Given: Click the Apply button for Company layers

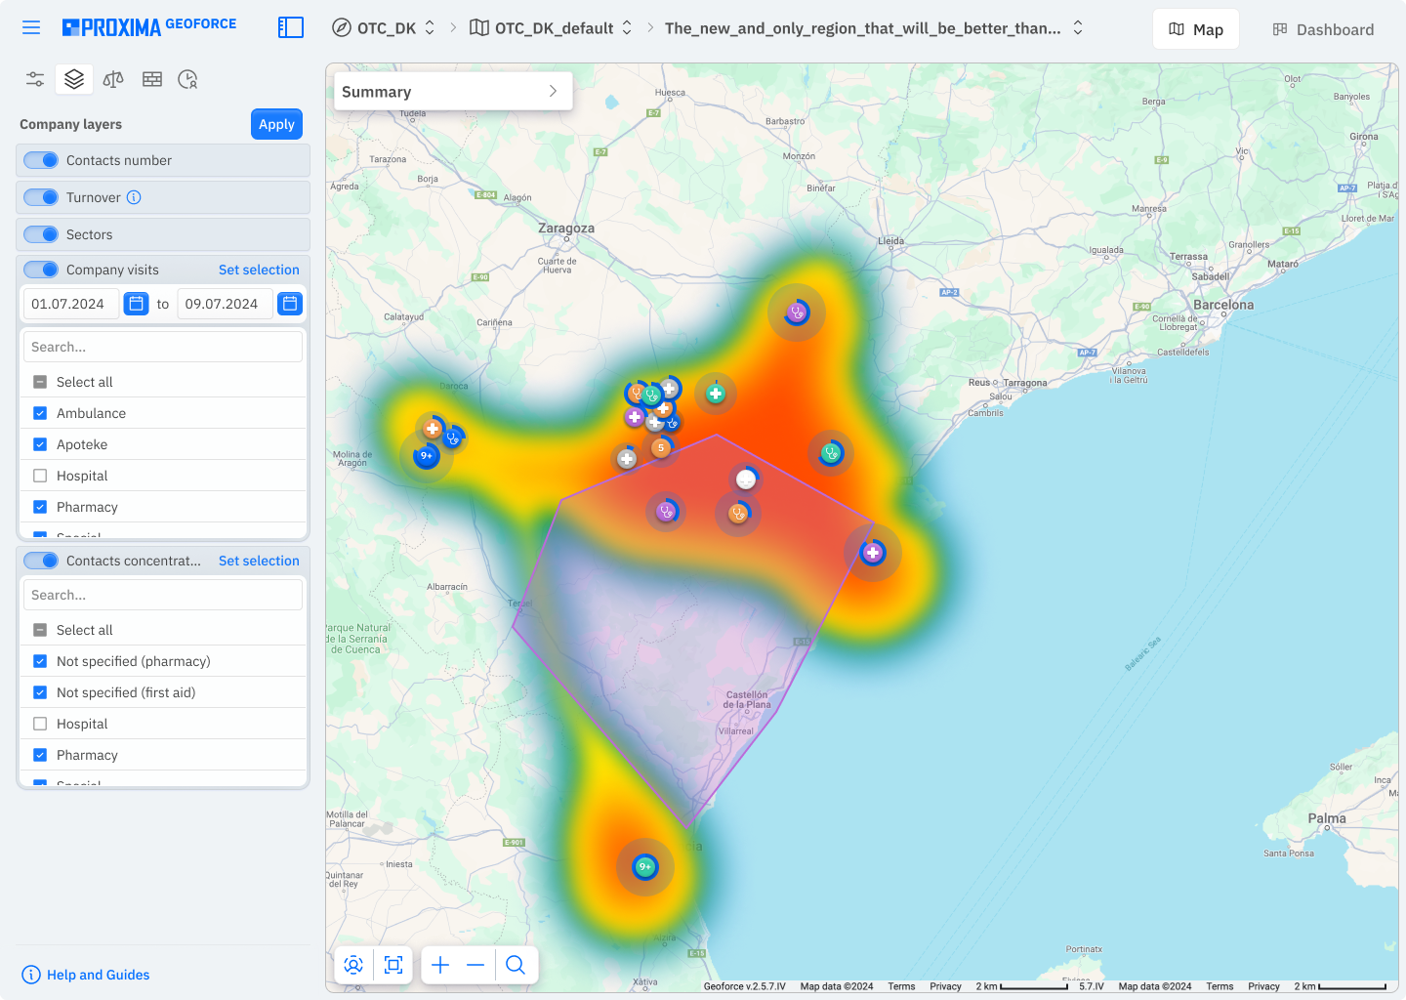Looking at the screenshot, I should coord(276,124).
